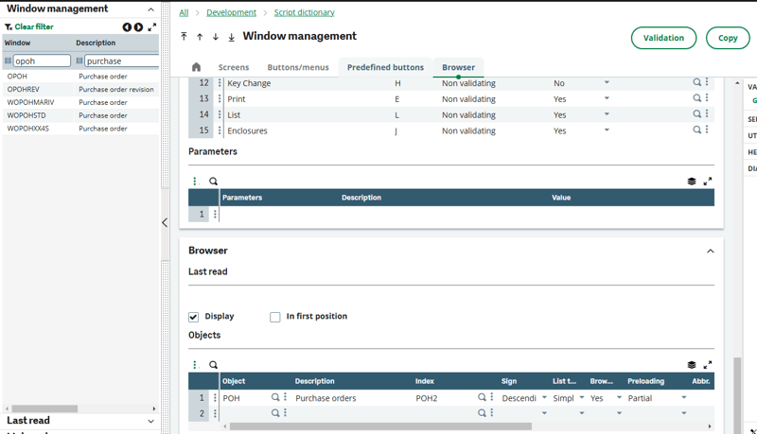Uncheck the Display checkbox
This screenshot has height=434, width=757.
194,317
